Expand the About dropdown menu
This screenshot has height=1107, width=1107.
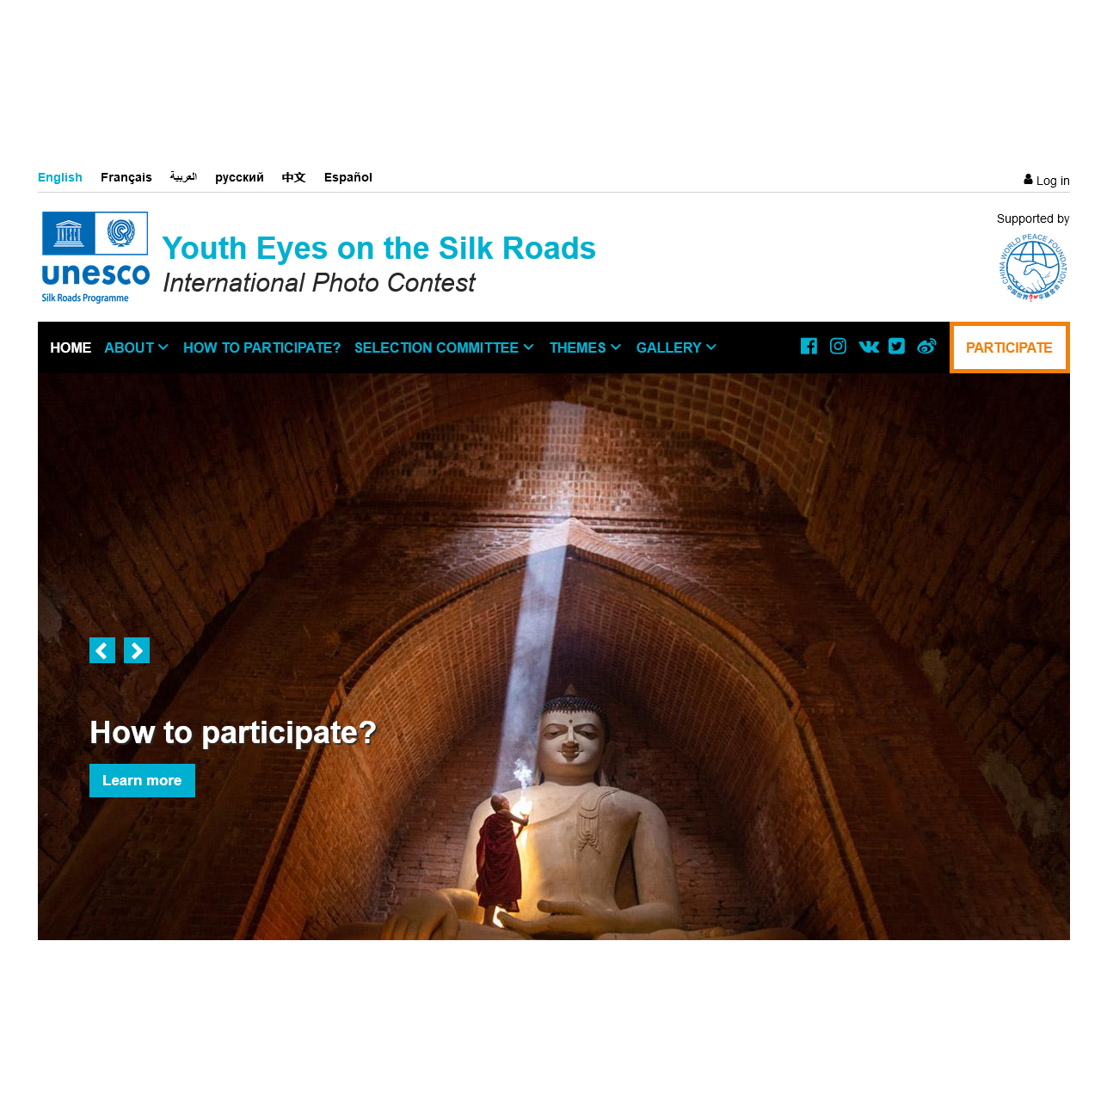click(136, 347)
